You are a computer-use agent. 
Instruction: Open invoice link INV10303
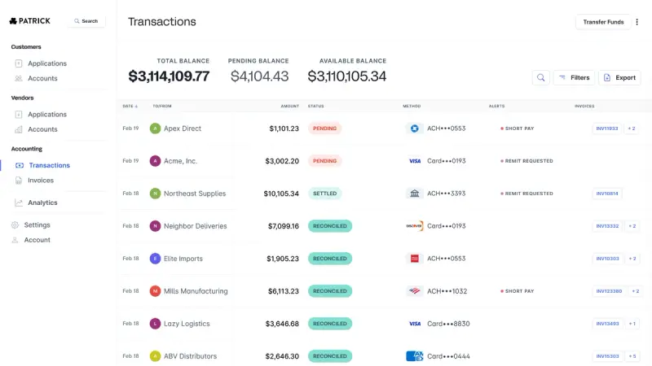coord(607,258)
